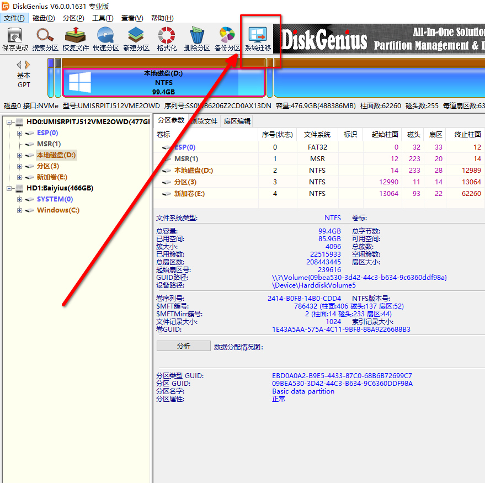Switch to the 分区参数 tab
The width and height of the screenshot is (485, 483).
(x=171, y=120)
